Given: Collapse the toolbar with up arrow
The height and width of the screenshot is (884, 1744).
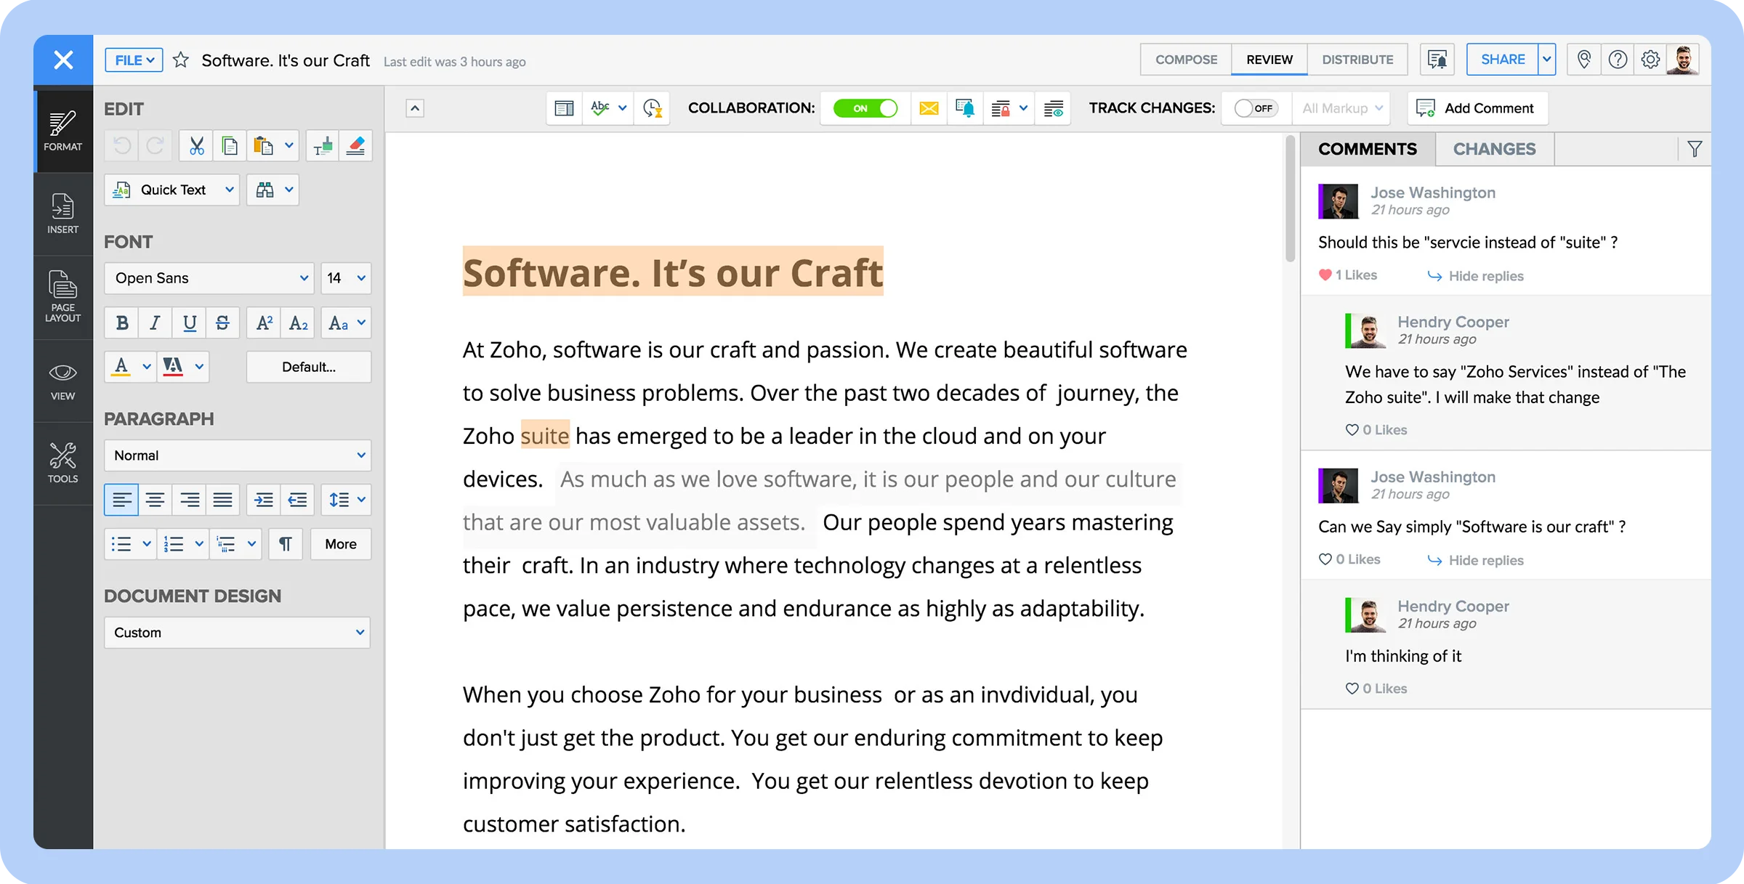Looking at the screenshot, I should [x=414, y=109].
